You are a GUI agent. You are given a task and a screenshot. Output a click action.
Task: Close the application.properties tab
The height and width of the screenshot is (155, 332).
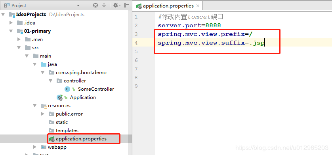198,6
